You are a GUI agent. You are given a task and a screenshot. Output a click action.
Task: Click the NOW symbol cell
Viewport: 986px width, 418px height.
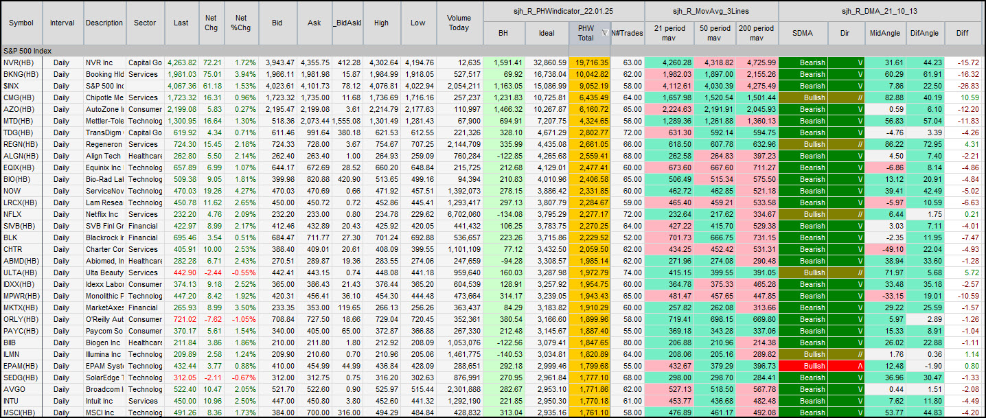(x=21, y=191)
